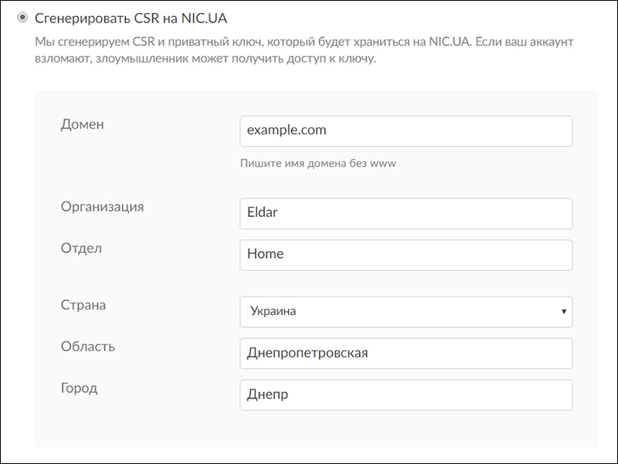Click into the Домен field with example.com
This screenshot has width=618, height=464.
point(406,130)
